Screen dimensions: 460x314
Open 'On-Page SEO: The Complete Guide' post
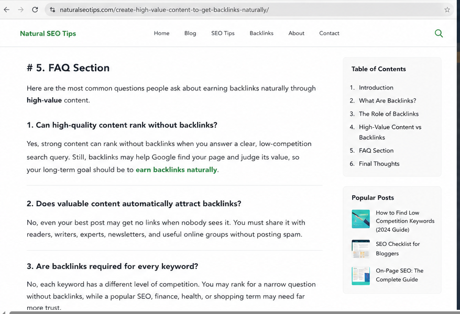[x=400, y=275]
